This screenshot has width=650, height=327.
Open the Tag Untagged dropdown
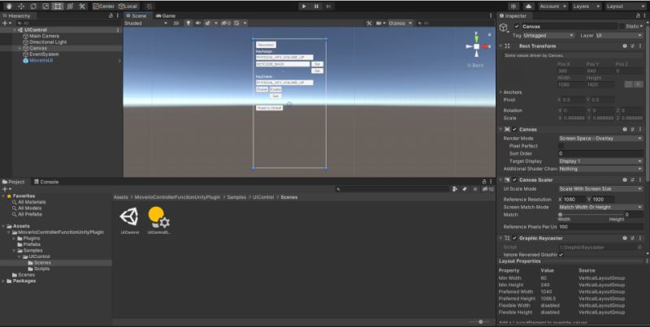pos(548,36)
